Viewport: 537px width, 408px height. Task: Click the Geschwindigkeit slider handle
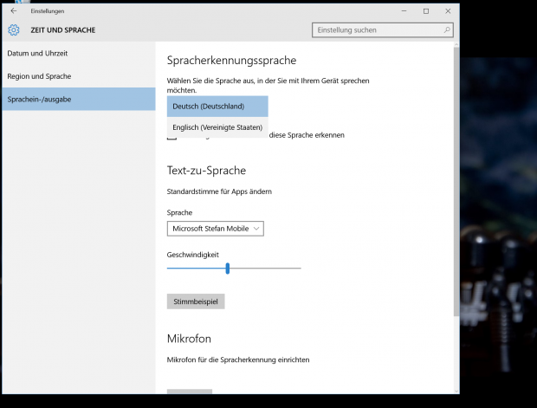228,269
